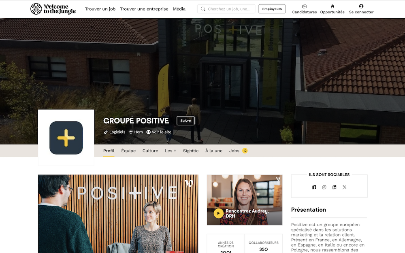The height and width of the screenshot is (253, 405).
Task: Click the Suivre button
Action: coord(185,121)
